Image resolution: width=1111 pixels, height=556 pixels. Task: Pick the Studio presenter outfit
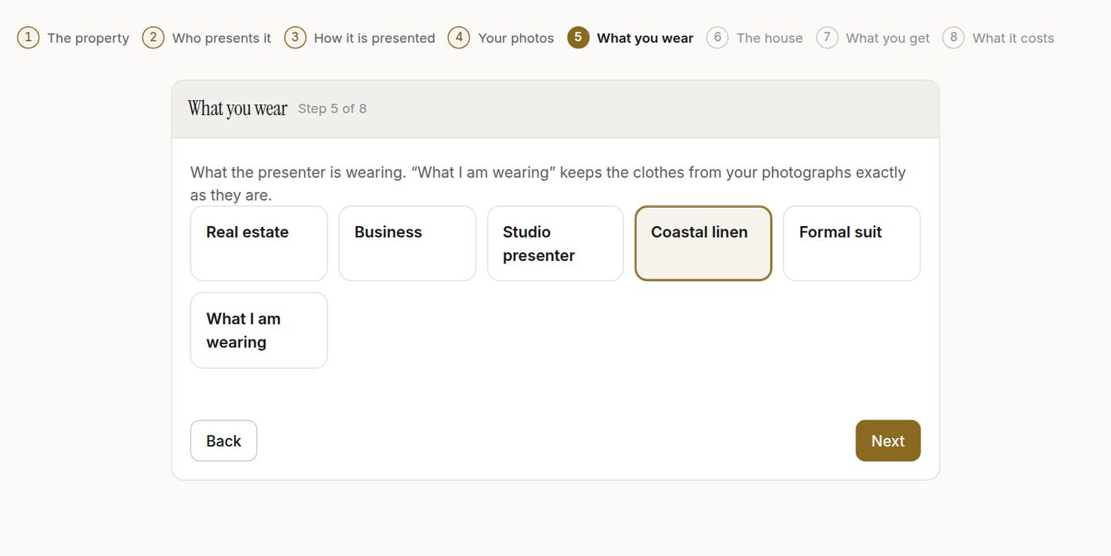pyautogui.click(x=555, y=243)
